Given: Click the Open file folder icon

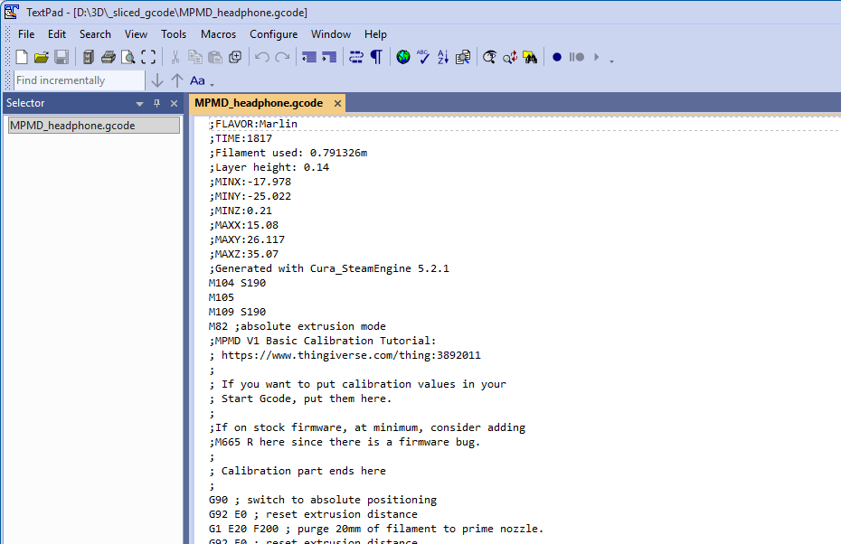Looking at the screenshot, I should coord(42,57).
